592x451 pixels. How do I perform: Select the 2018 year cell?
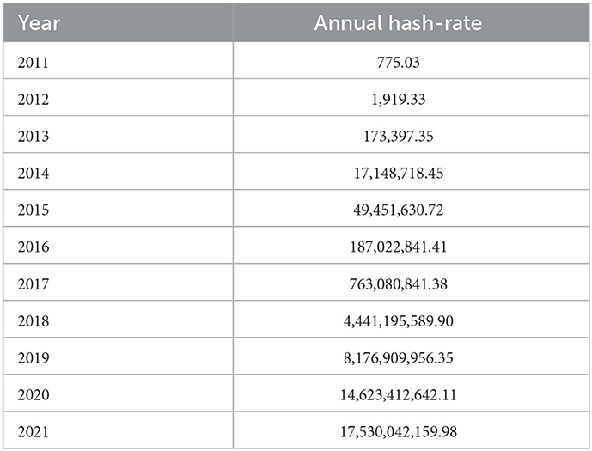[34, 320]
